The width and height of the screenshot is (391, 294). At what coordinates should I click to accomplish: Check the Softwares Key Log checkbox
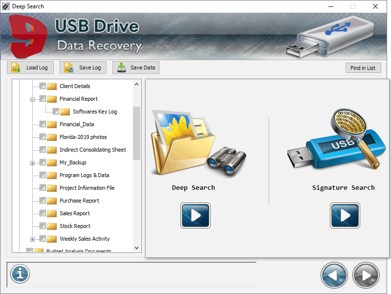[x=56, y=112]
